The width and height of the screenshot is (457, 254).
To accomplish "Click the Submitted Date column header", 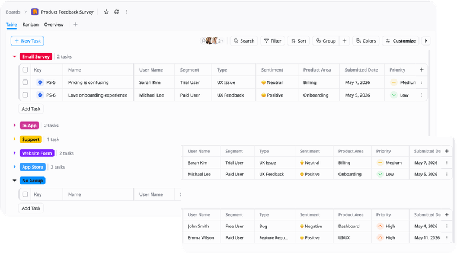I will (361, 70).
